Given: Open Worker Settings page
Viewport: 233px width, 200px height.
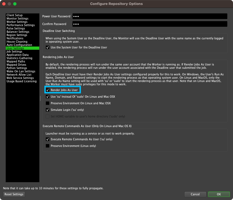Looking at the screenshot, I should point(23,22).
